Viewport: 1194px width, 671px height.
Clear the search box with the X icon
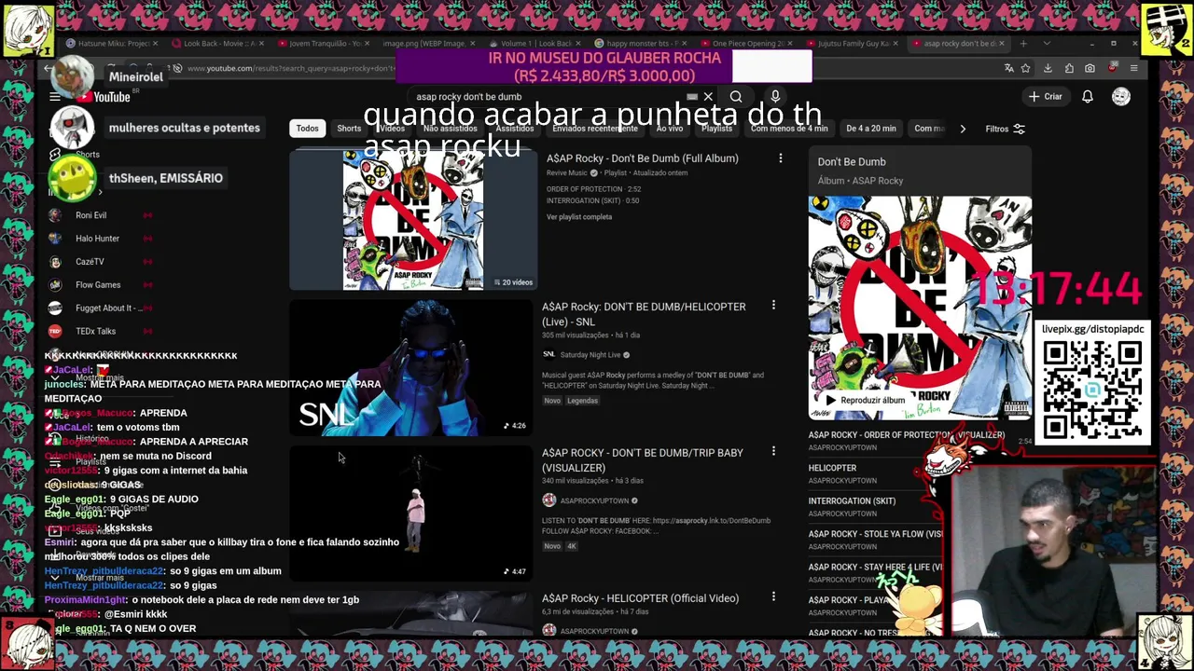pos(708,97)
